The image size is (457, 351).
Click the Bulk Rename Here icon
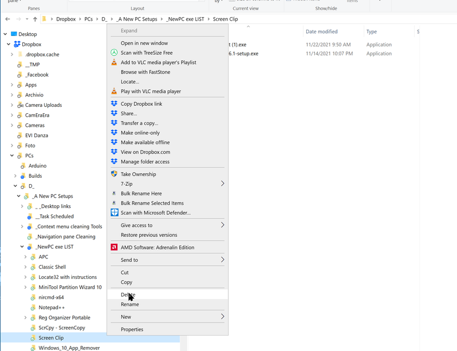click(114, 193)
